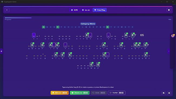This screenshot has width=176, height=99.
Task: Click the green Check button
Action: (80, 93)
